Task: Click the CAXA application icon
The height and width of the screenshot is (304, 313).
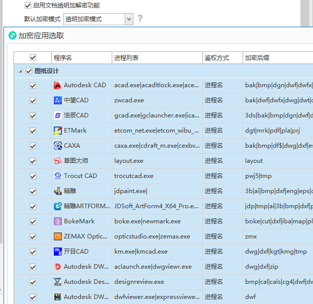Action: point(58,146)
